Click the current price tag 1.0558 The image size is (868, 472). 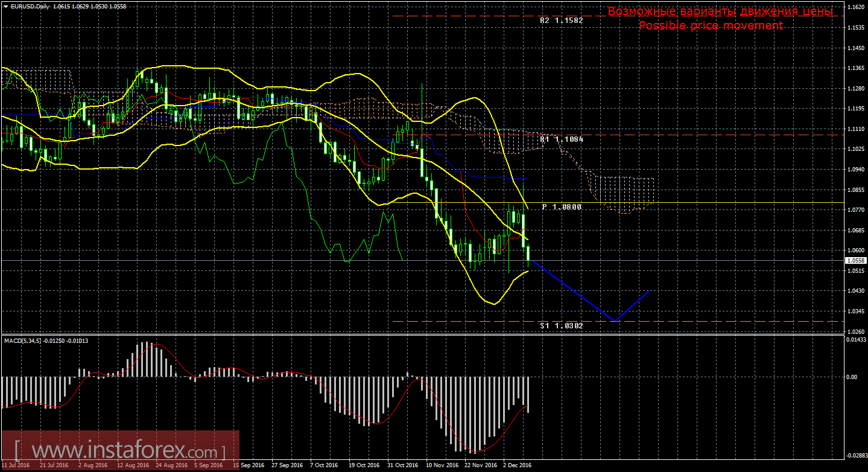tap(856, 261)
